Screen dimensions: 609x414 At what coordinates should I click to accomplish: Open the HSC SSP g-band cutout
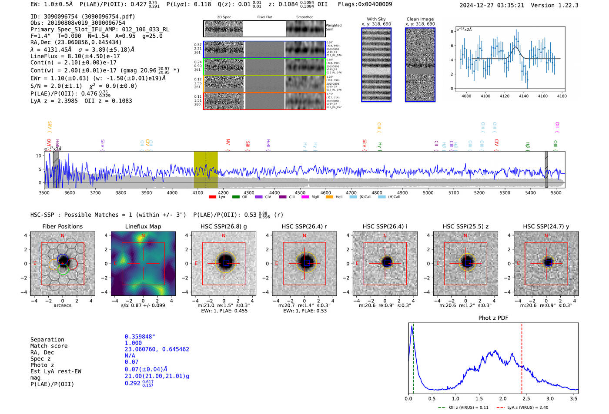click(224, 264)
